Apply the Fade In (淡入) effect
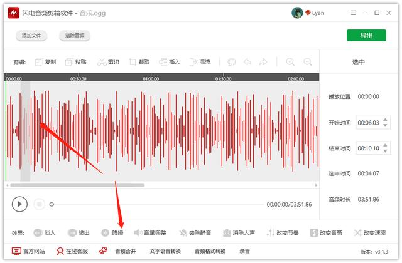This screenshot has width=402, height=263. [45, 232]
